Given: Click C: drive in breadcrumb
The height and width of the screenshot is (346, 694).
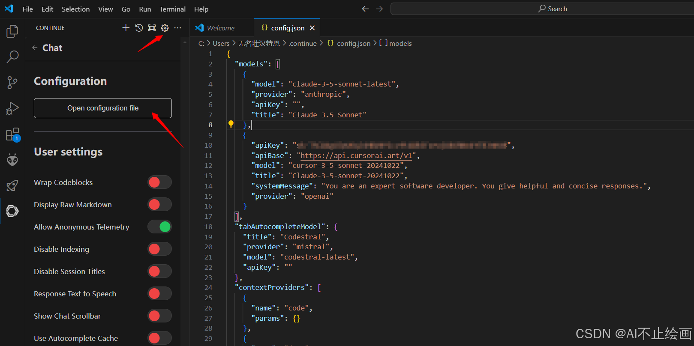Looking at the screenshot, I should [201, 43].
